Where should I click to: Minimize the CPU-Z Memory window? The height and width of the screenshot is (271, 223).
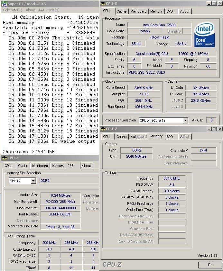[x=209, y=129]
